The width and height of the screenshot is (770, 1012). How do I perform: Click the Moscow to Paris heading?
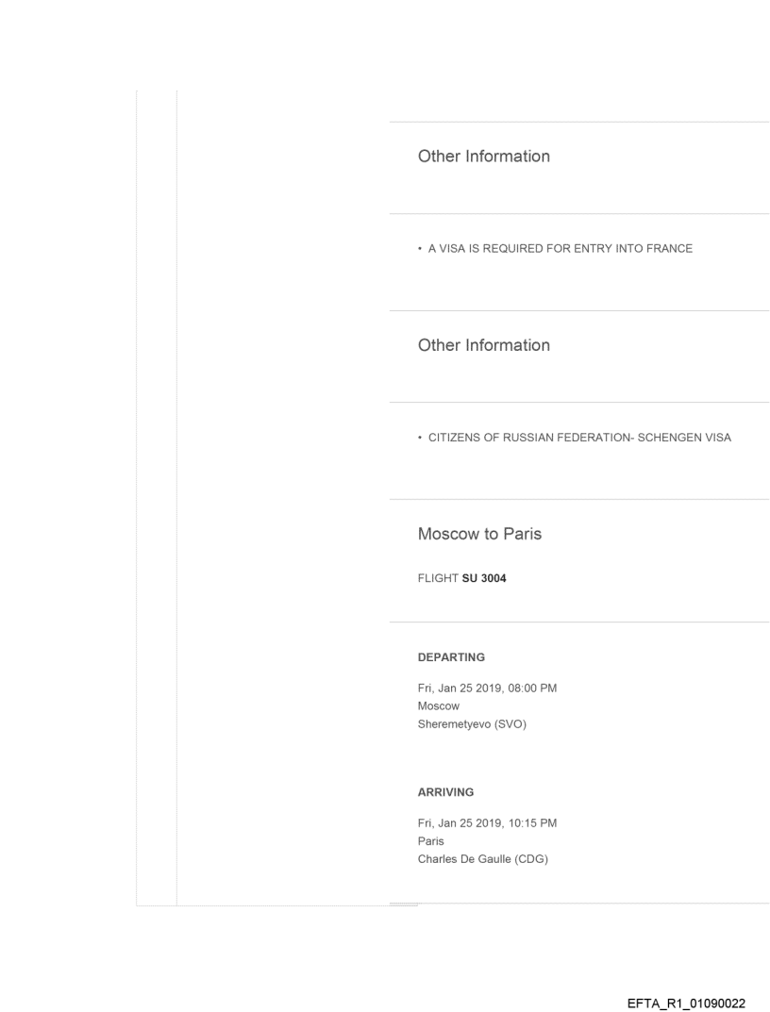[479, 534]
